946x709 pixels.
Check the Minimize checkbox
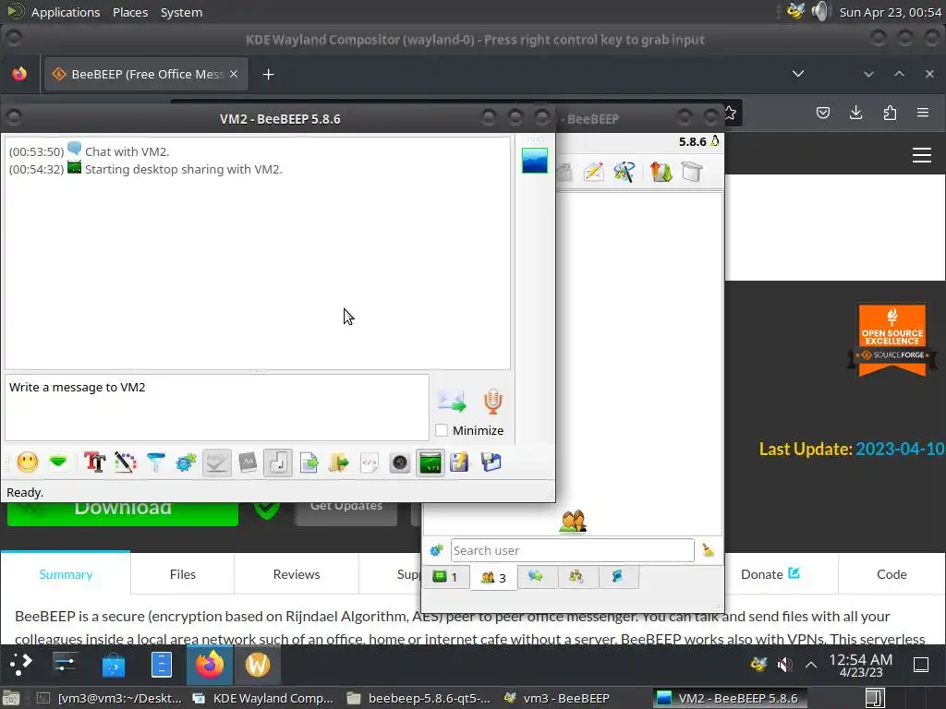click(x=442, y=430)
